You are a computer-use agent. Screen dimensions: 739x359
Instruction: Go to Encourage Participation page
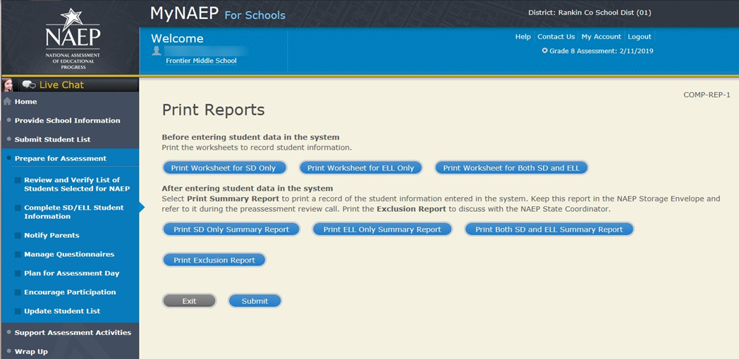[70, 292]
